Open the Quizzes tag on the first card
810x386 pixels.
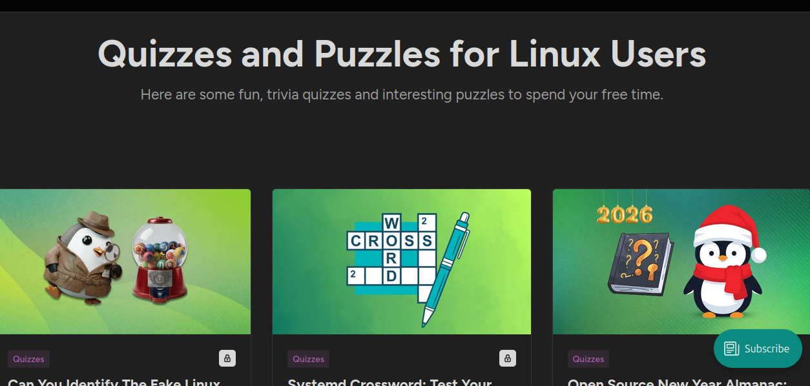tap(28, 359)
